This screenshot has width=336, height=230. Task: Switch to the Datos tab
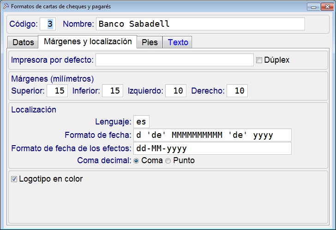[x=23, y=42]
